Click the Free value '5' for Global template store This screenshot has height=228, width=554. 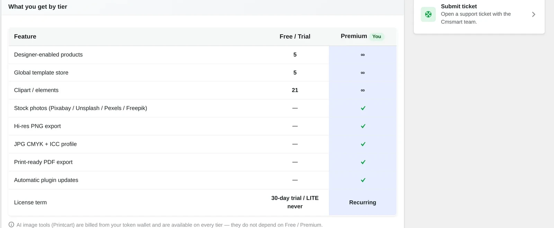(x=295, y=73)
